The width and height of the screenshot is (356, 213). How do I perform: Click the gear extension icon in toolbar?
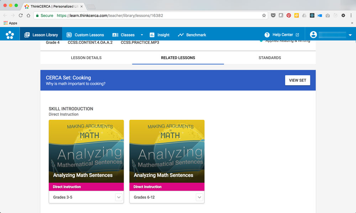click(343, 15)
